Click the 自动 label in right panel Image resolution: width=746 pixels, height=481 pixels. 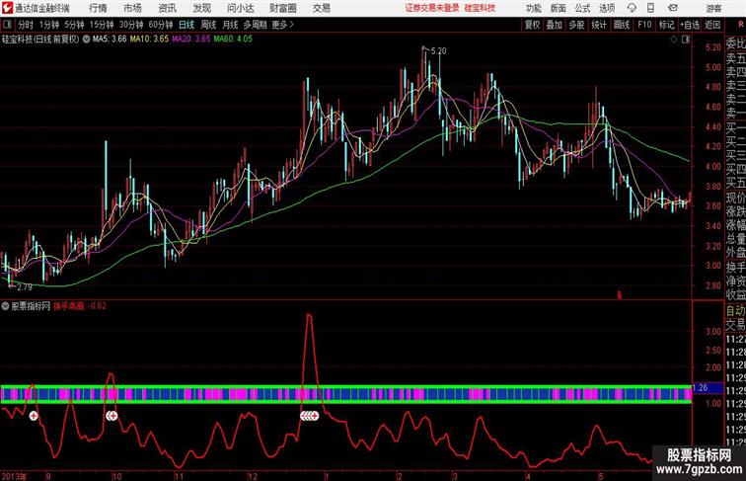(x=735, y=311)
